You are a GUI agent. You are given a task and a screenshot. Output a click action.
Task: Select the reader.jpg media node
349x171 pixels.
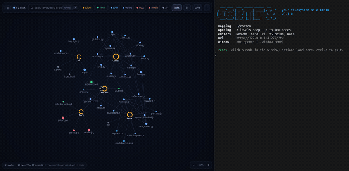pos(89,130)
